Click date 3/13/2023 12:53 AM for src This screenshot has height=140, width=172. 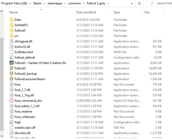point(90,36)
